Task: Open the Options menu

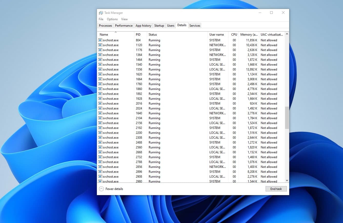Action: [112, 19]
